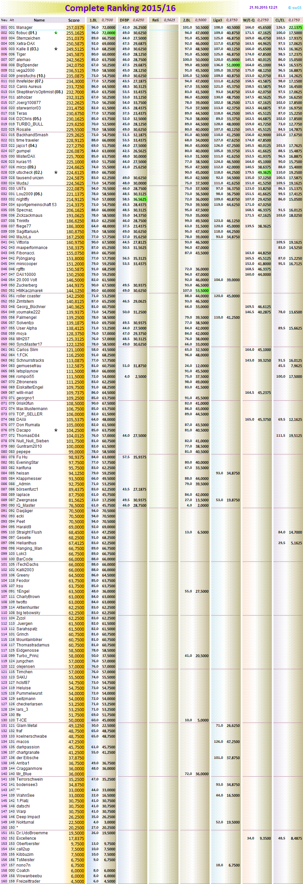Screen dimensions: 303x884
Task: Click the name 'Klappmesser'
Action: 29,478
